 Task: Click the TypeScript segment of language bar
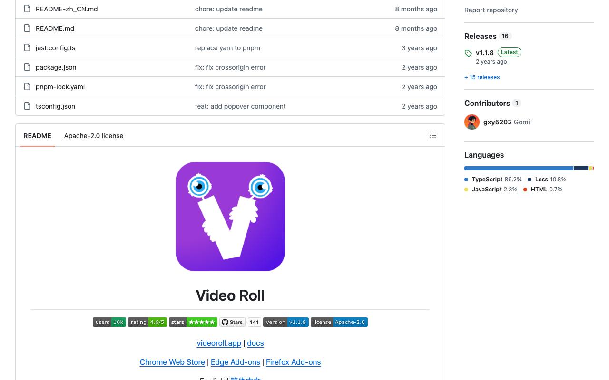point(519,168)
